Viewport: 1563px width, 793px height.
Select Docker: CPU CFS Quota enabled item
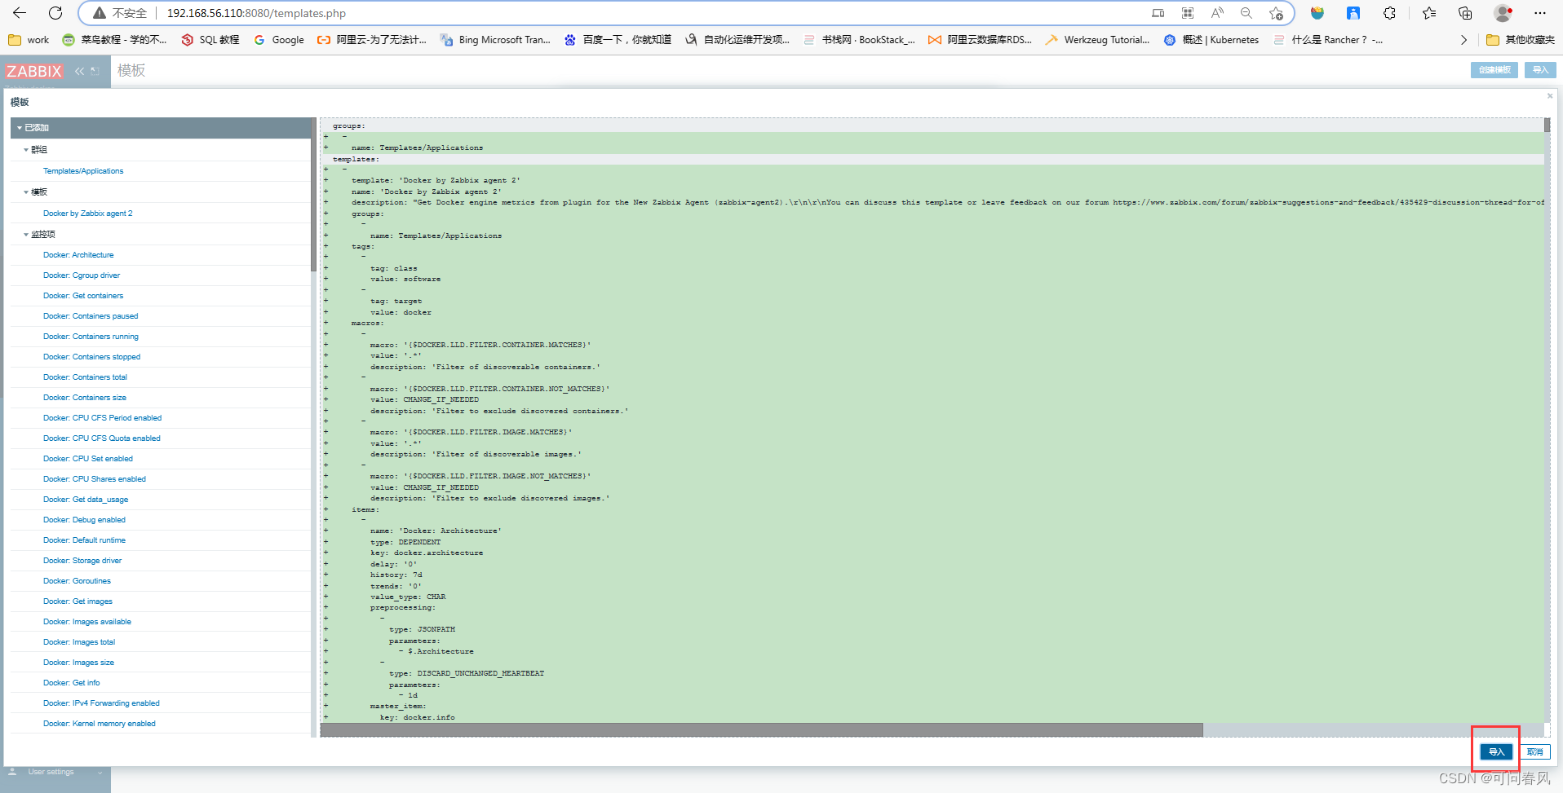click(x=102, y=438)
